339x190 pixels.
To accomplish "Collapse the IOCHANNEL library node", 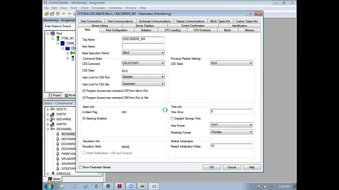I will click(48, 129).
